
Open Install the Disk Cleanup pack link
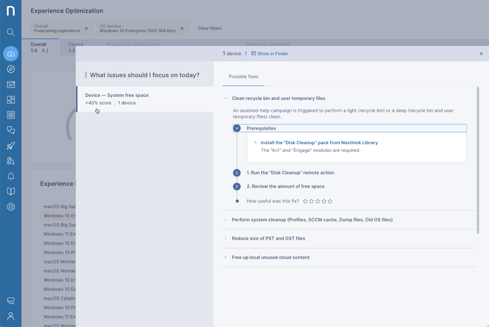coord(319,142)
